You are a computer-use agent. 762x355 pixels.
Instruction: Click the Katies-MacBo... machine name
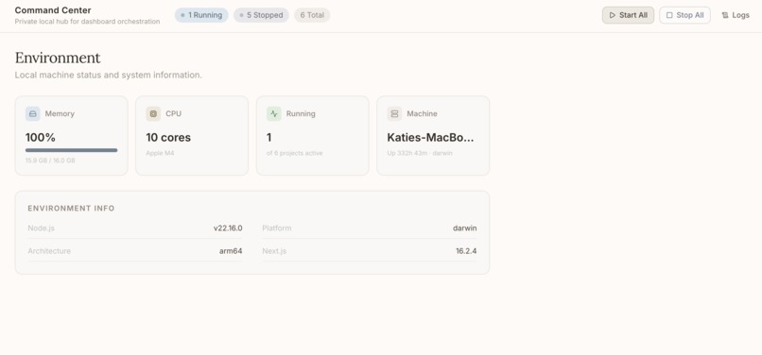pyautogui.click(x=430, y=138)
